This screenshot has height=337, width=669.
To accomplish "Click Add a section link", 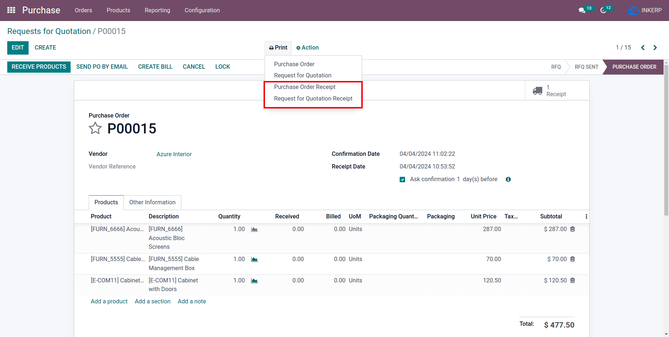I will click(152, 302).
